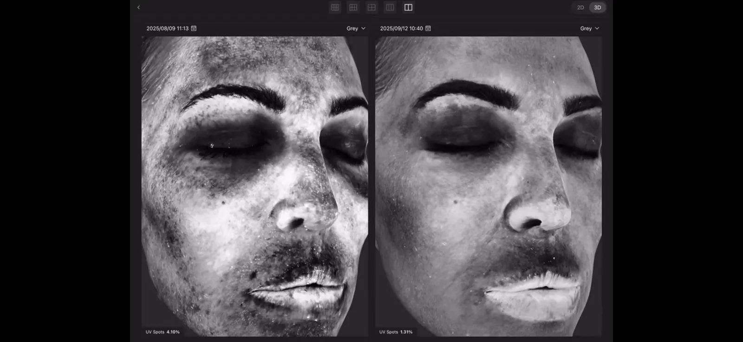The image size is (743, 342).
Task: Go back with the top-left arrow
Action: (x=138, y=7)
